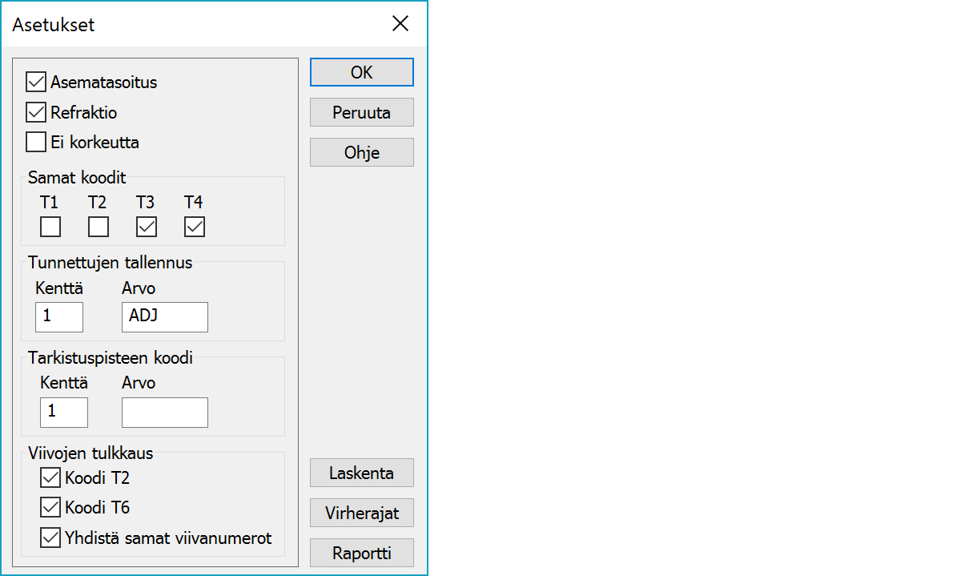Open help with the Ohje button

tap(362, 152)
